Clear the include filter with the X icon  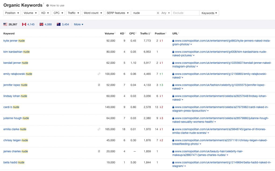pyautogui.click(x=158, y=13)
